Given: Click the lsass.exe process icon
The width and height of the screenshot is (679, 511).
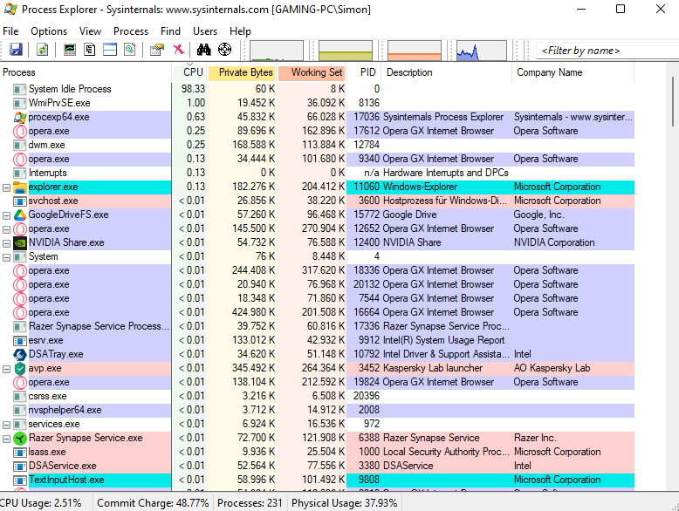Looking at the screenshot, I should click(20, 453).
